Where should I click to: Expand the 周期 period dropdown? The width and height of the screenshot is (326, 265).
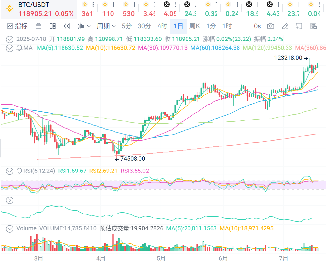[106, 26]
